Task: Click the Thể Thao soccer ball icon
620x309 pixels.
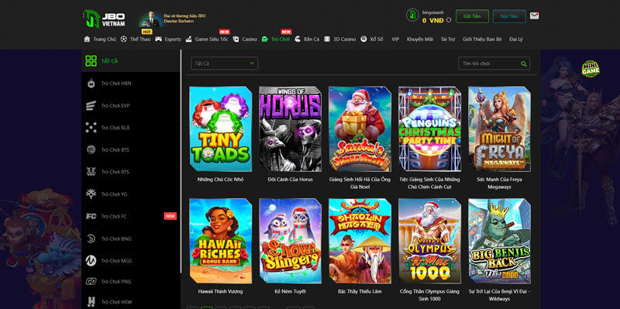Action: pos(124,39)
